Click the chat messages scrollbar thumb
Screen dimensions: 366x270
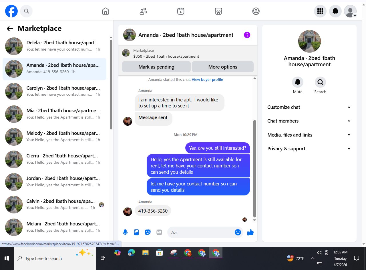coord(254,169)
